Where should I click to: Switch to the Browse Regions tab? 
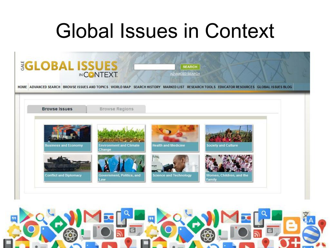[116, 109]
